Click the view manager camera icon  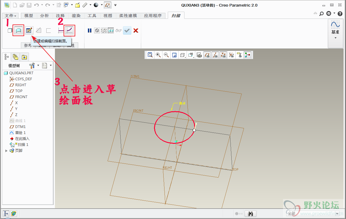(199, 55)
